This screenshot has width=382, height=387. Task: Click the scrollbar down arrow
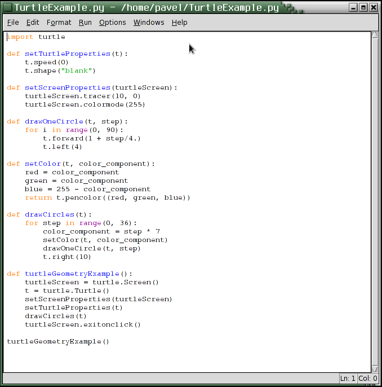375,369
